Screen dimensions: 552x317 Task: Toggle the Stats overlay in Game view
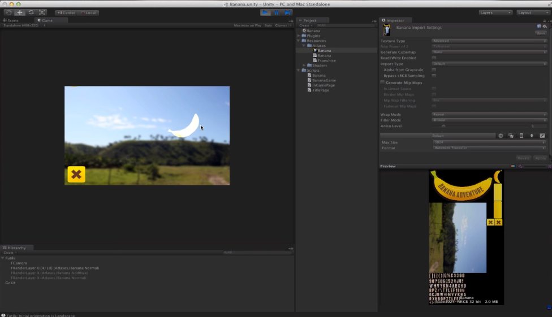pos(268,25)
